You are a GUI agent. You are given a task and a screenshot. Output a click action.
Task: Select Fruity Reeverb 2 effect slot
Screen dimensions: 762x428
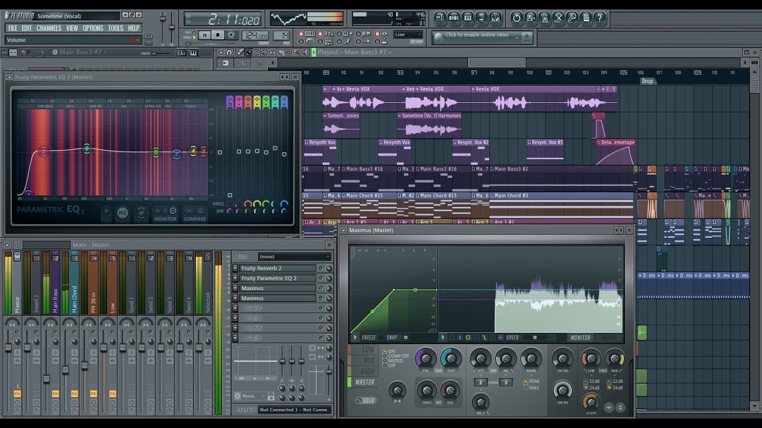click(x=277, y=268)
